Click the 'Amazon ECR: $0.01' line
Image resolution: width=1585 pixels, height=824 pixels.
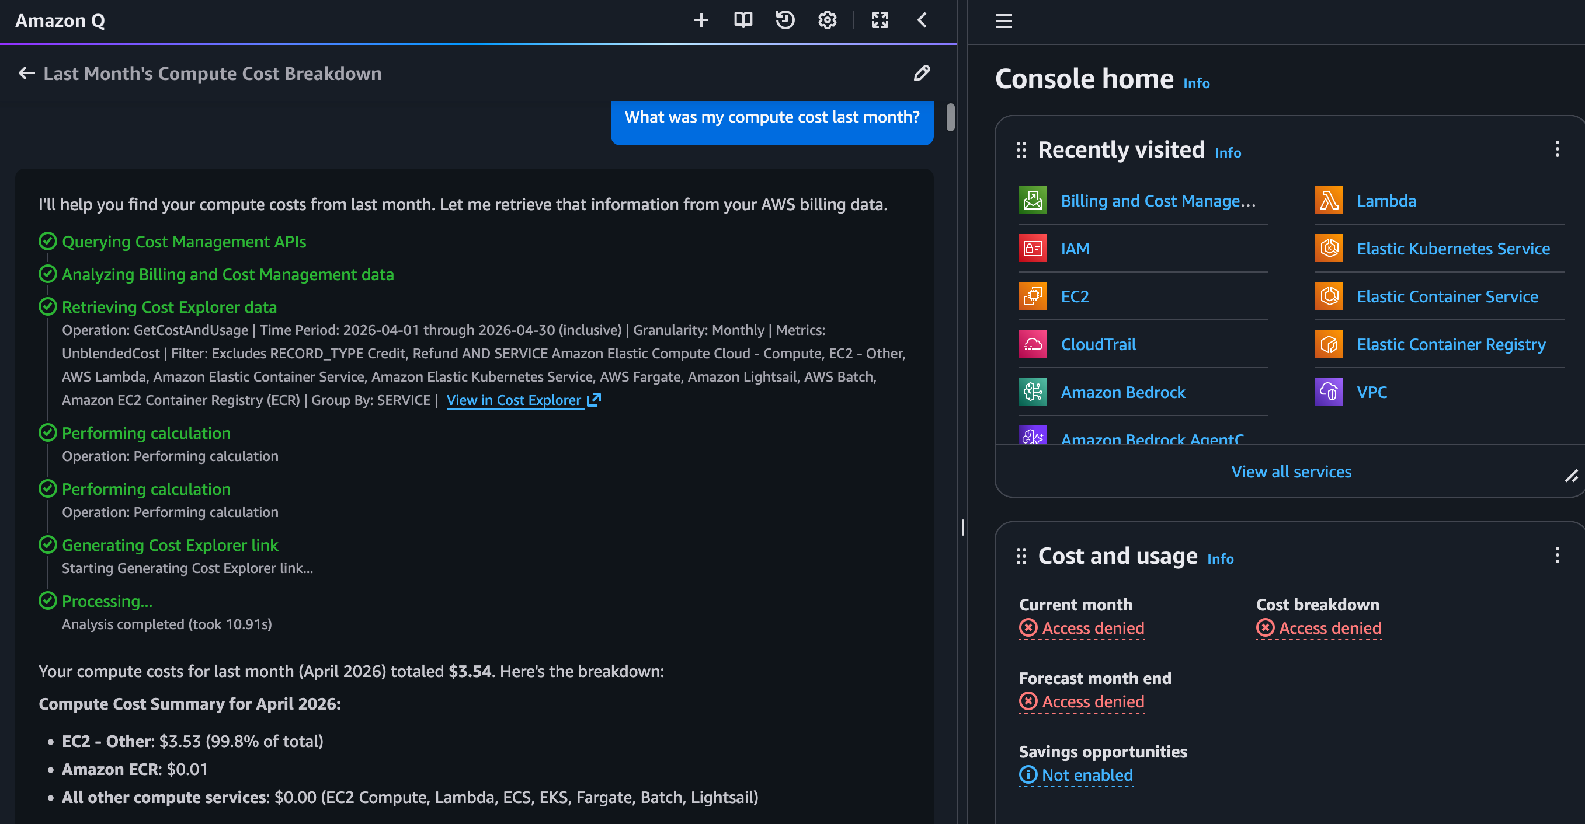[135, 769]
